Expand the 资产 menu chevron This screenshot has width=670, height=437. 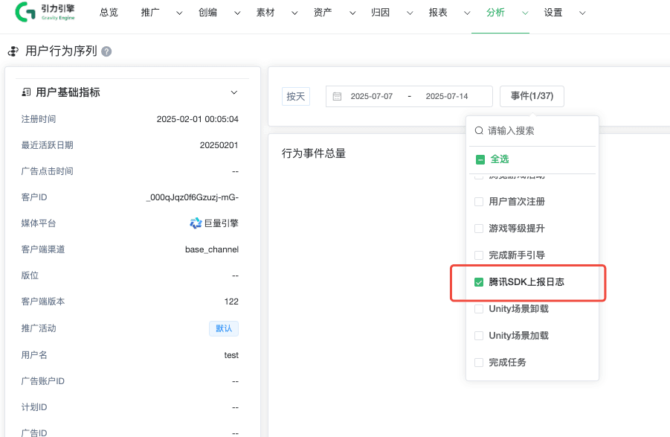pyautogui.click(x=352, y=13)
